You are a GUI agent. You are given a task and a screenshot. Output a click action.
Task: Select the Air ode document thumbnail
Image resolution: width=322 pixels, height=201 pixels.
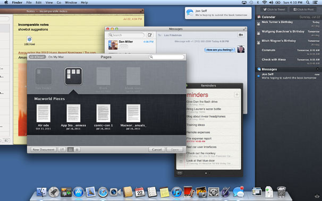(44, 113)
